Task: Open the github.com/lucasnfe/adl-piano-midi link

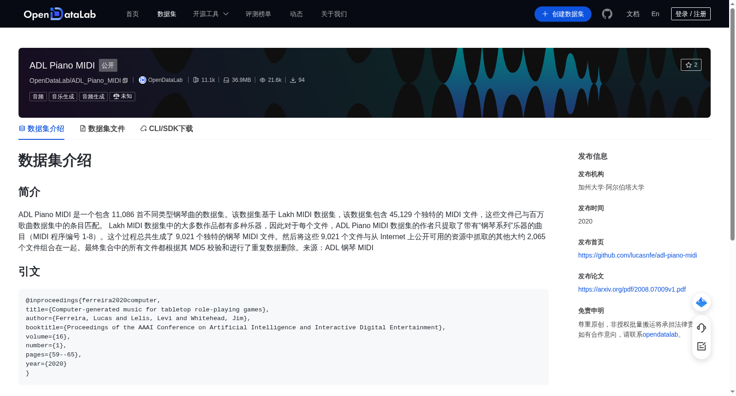Action: (x=638, y=255)
